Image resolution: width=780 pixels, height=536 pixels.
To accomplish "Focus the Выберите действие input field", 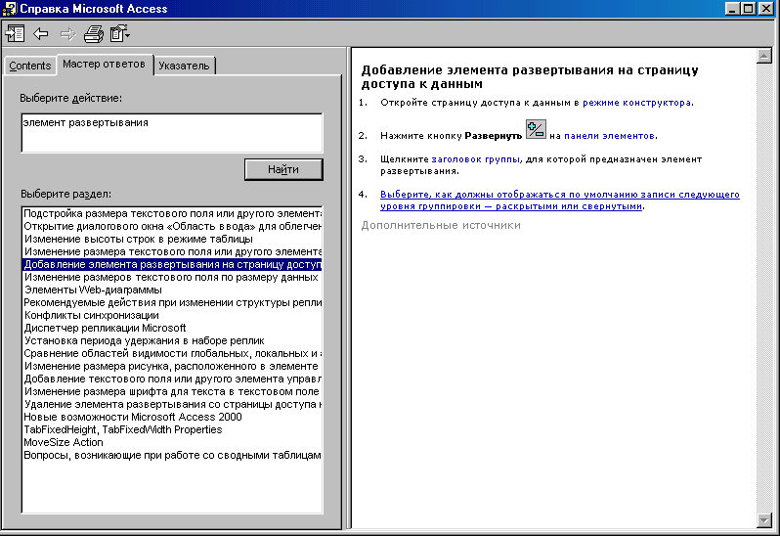I will point(172,133).
